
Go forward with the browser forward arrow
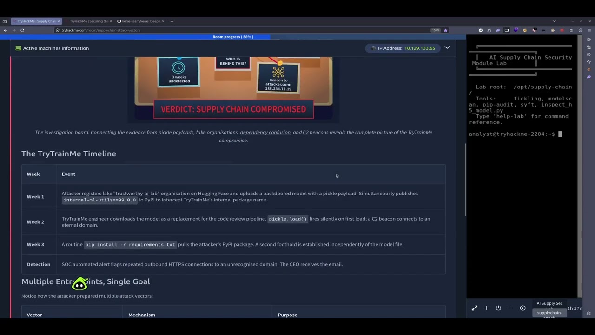click(13, 30)
